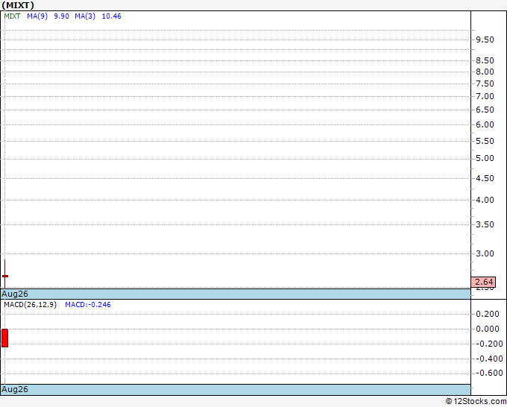Click the MA(9) indicator label
507x407 pixels.
pyautogui.click(x=37, y=16)
